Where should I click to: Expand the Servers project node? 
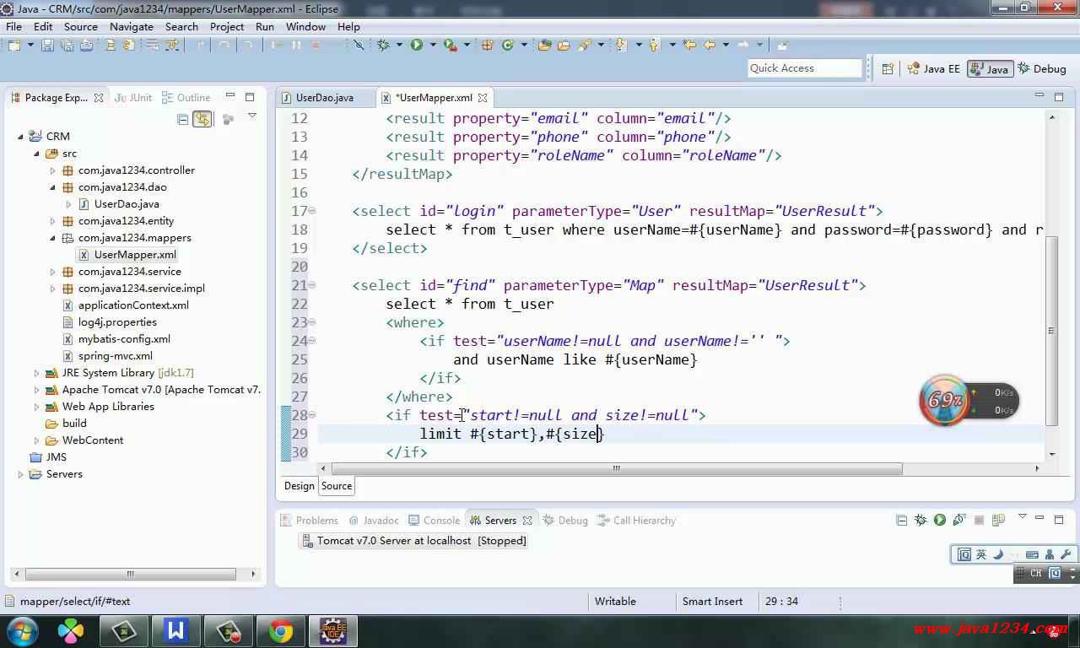click(x=21, y=474)
